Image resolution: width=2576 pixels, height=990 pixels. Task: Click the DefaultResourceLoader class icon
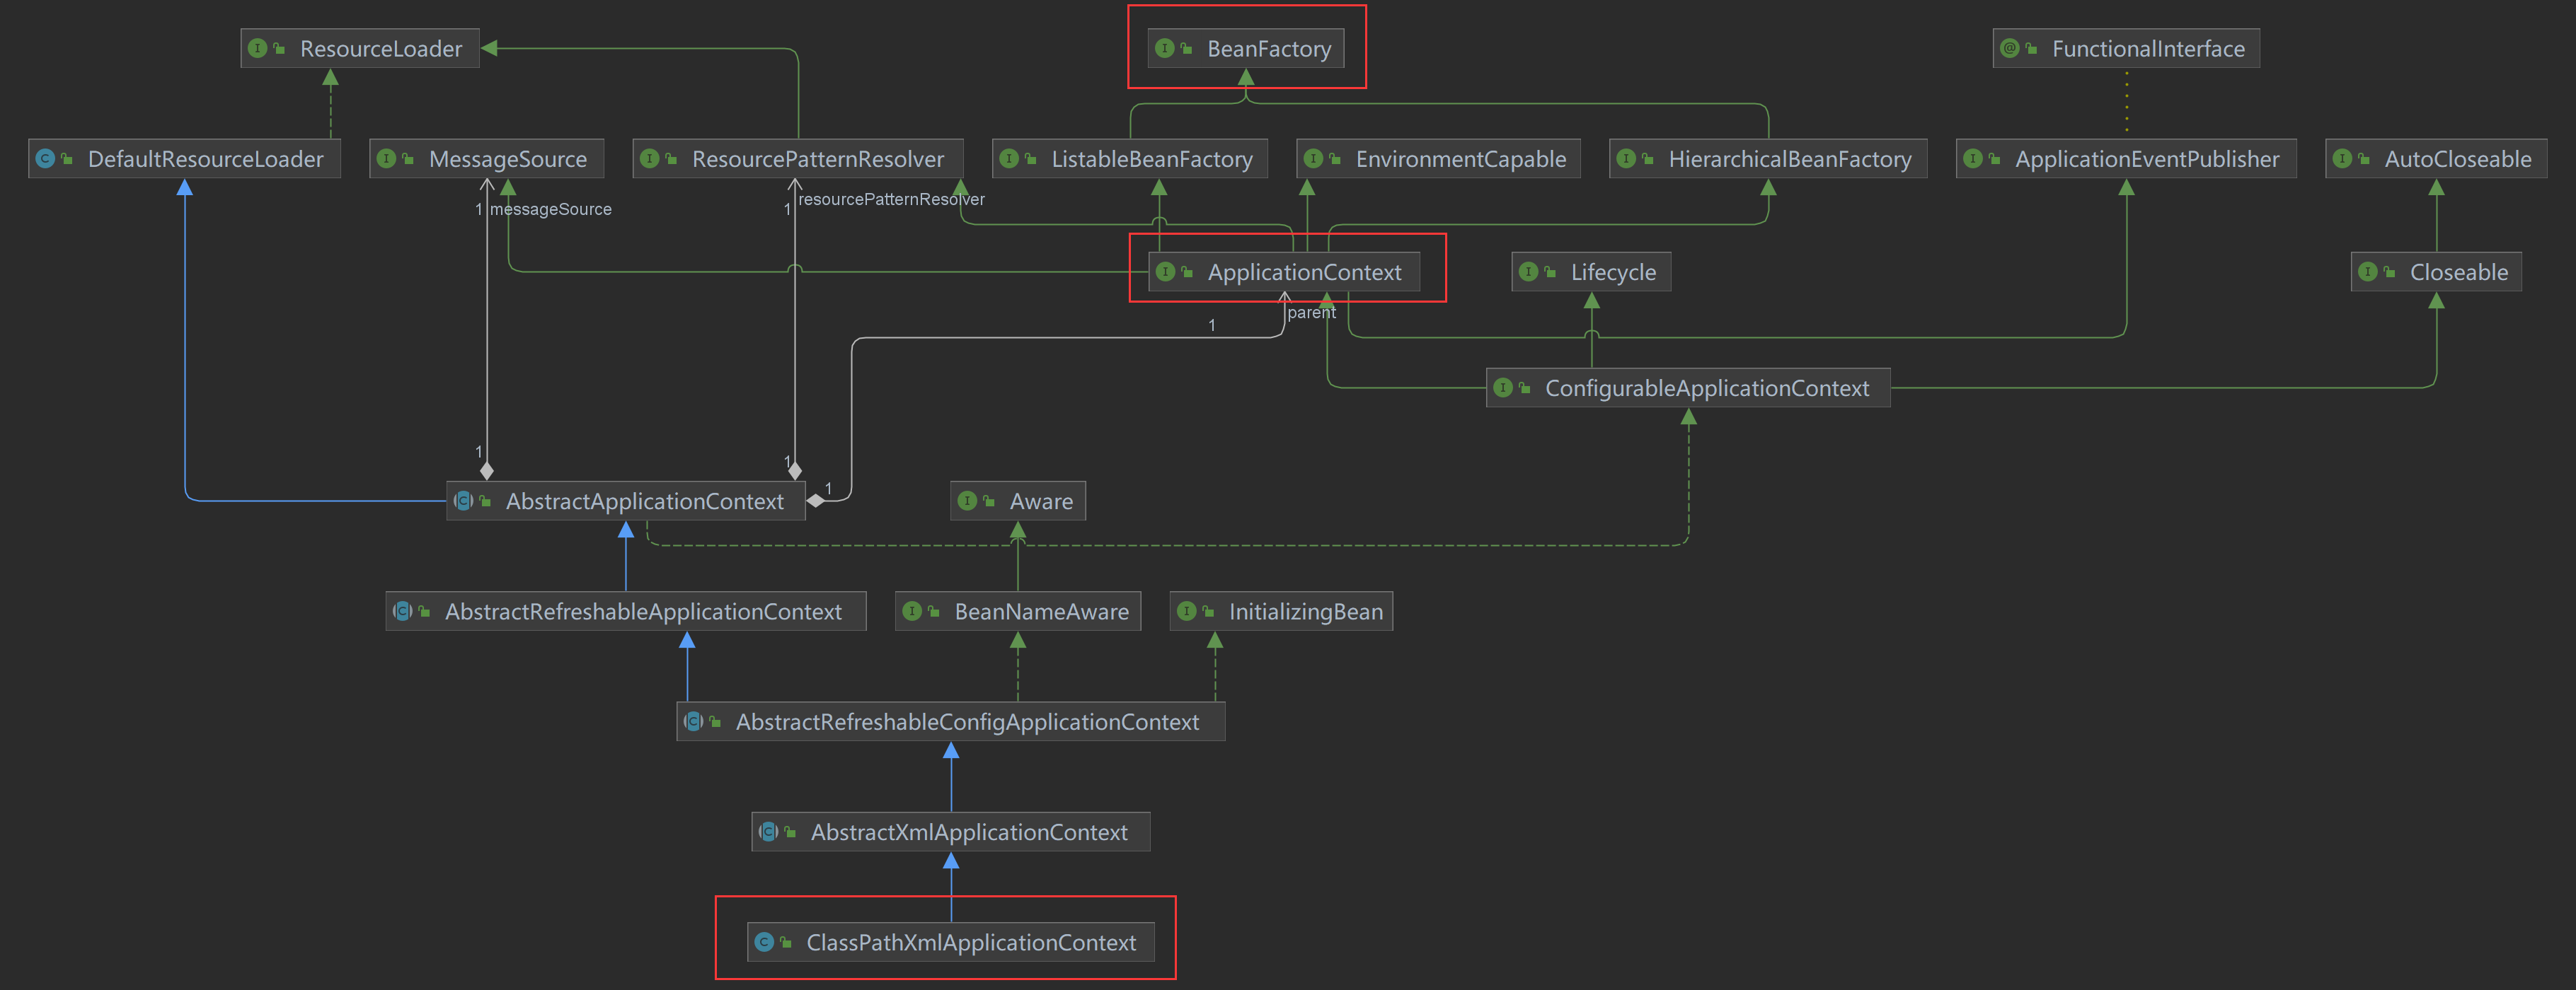(45, 159)
